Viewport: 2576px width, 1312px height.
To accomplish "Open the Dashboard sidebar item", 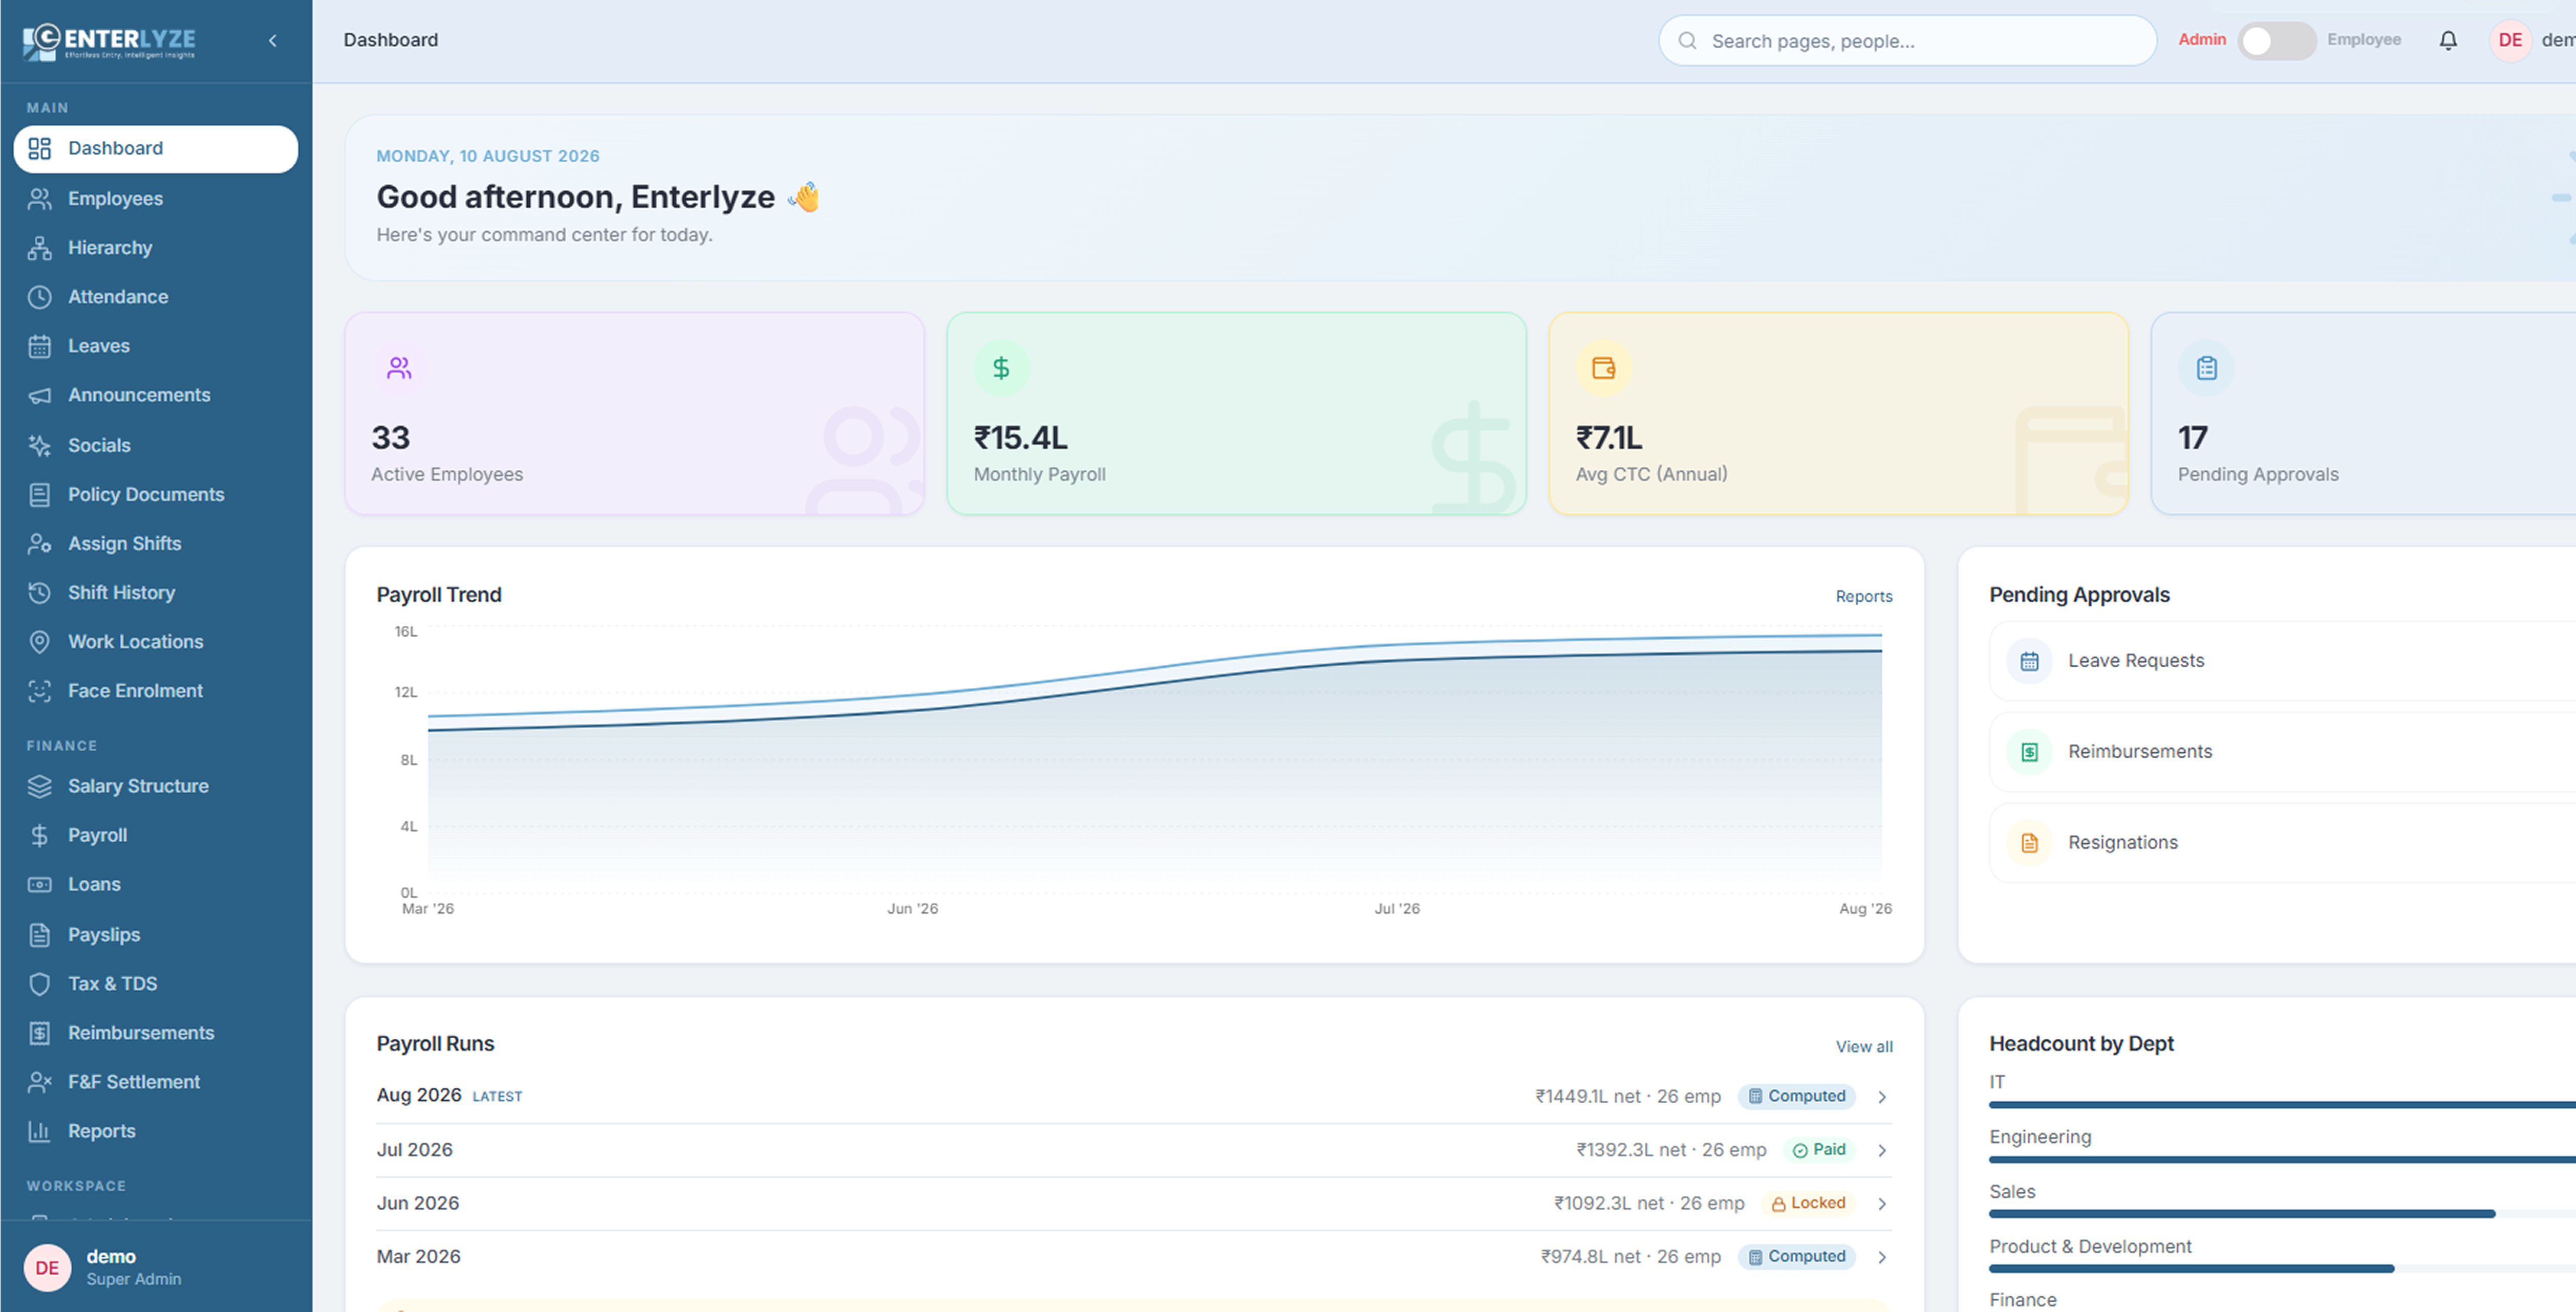I will click(x=155, y=149).
